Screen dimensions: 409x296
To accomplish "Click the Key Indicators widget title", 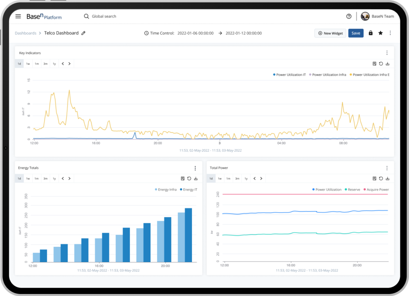I will tap(30, 53).
